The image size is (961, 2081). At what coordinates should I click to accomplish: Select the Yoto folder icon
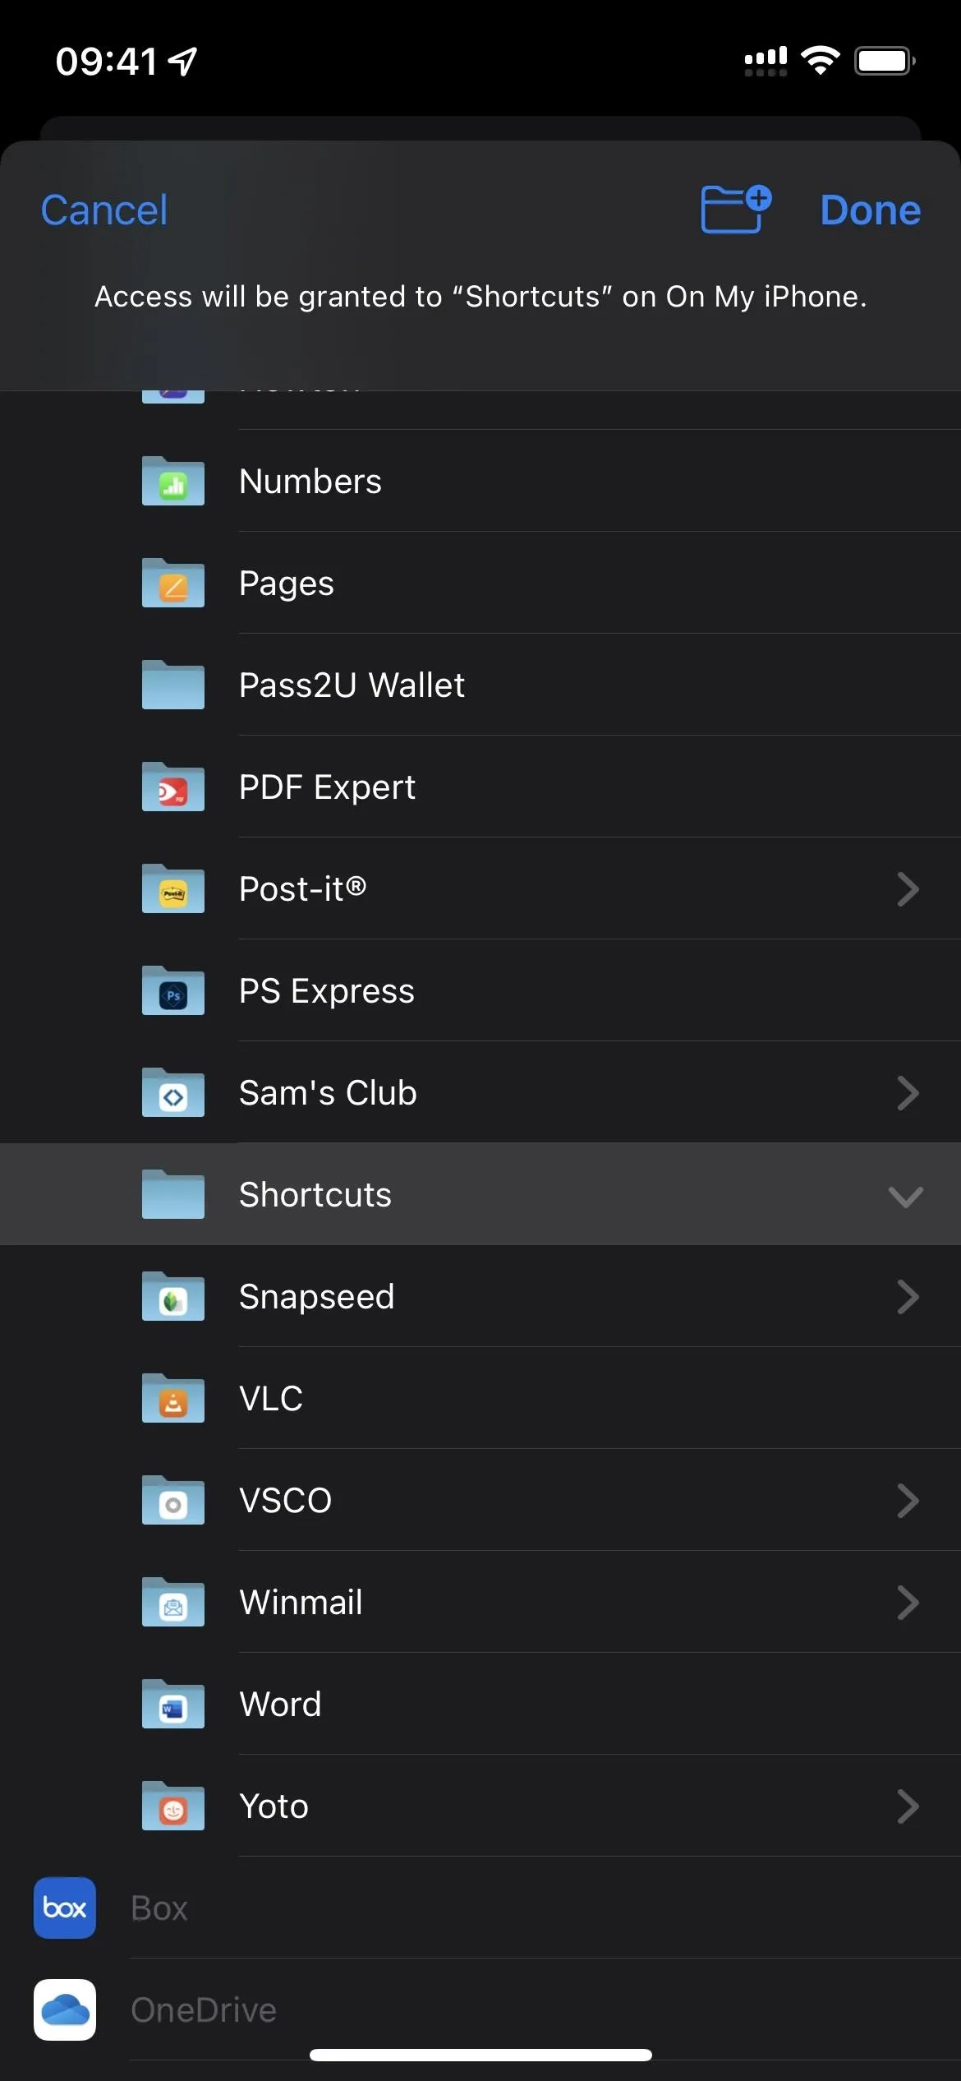pos(173,1806)
